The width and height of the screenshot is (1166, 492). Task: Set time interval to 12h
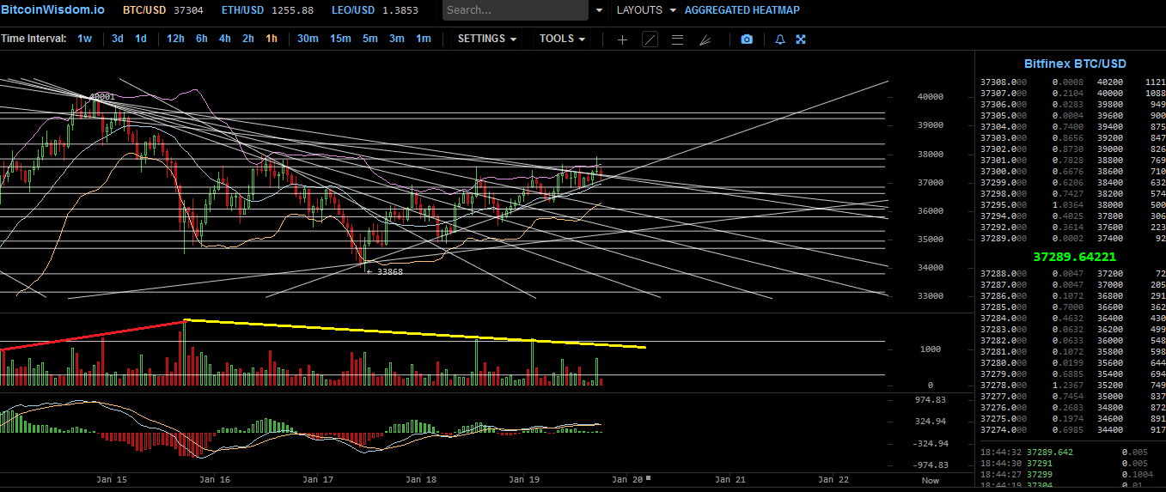pos(175,39)
